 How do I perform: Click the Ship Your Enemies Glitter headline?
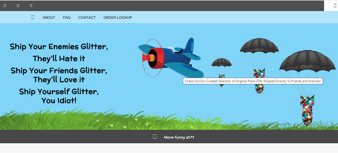[x=59, y=47]
